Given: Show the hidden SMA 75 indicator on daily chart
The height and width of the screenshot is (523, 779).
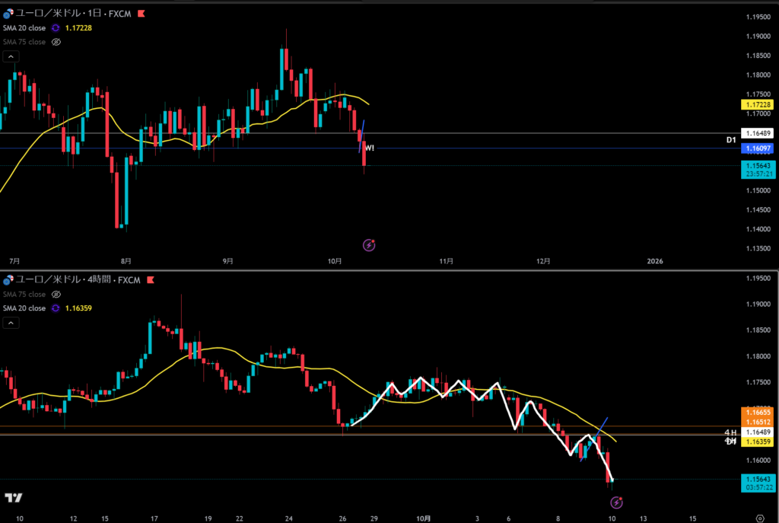Looking at the screenshot, I should point(56,42).
